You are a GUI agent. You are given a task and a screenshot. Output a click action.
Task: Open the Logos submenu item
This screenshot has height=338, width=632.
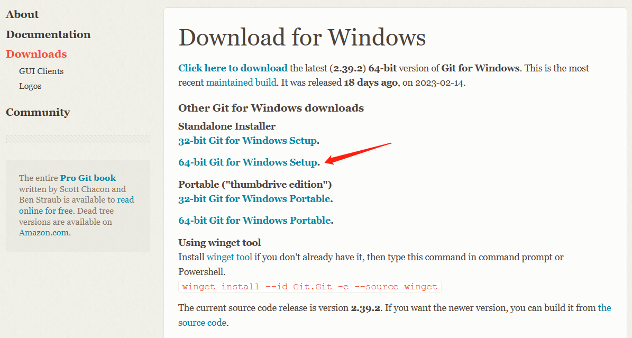(30, 86)
